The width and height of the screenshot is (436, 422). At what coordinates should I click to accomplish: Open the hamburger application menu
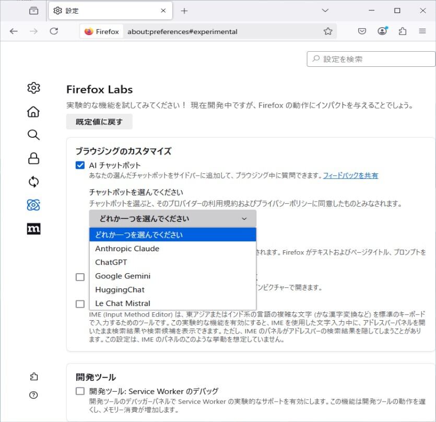click(423, 31)
